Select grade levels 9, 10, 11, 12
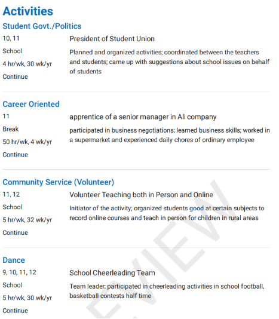Image resolution: width=279 pixels, height=319 pixels. click(19, 272)
